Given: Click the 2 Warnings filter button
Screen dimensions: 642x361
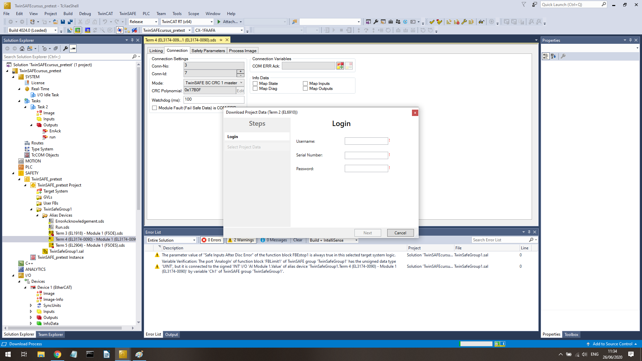Looking at the screenshot, I should point(241,240).
